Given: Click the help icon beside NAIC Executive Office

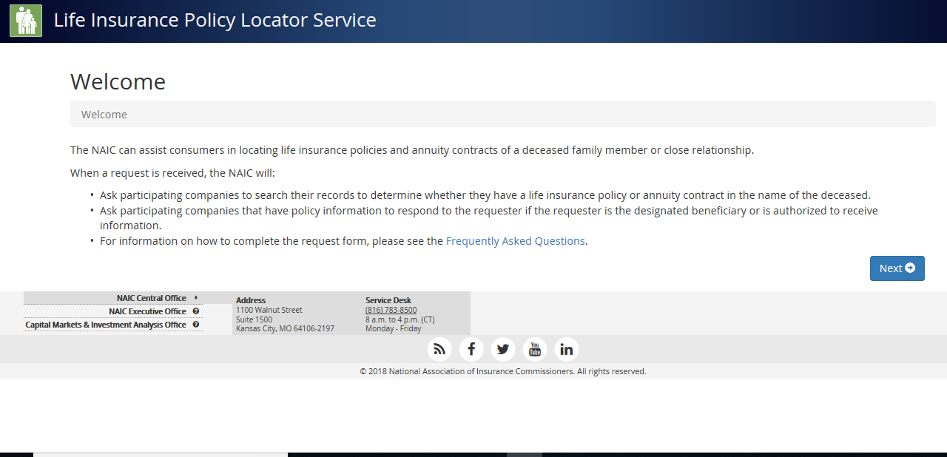Looking at the screenshot, I should [195, 311].
